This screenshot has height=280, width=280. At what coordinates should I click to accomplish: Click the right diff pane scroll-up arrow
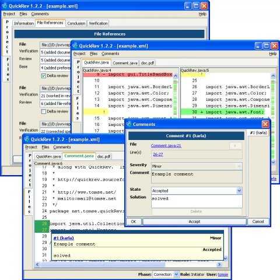[x=273, y=76]
